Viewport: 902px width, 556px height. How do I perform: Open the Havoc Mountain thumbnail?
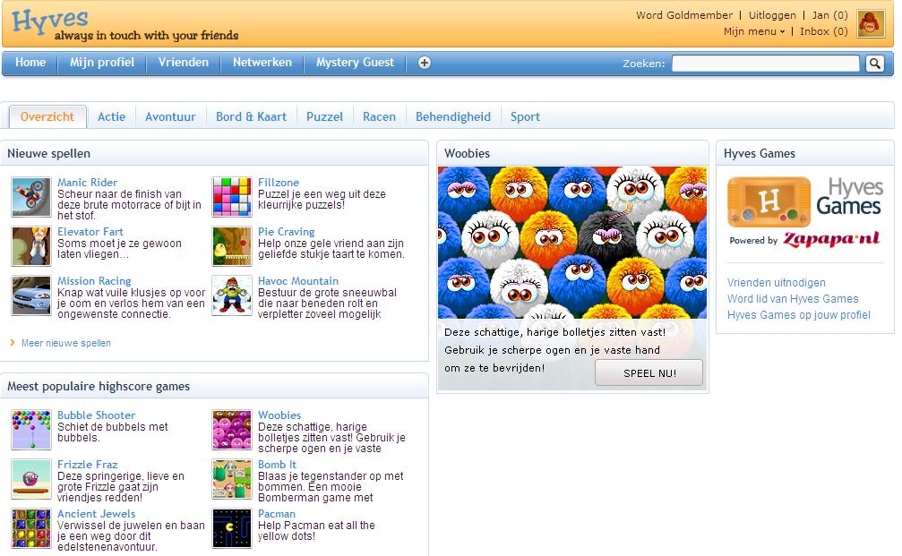tap(232, 295)
